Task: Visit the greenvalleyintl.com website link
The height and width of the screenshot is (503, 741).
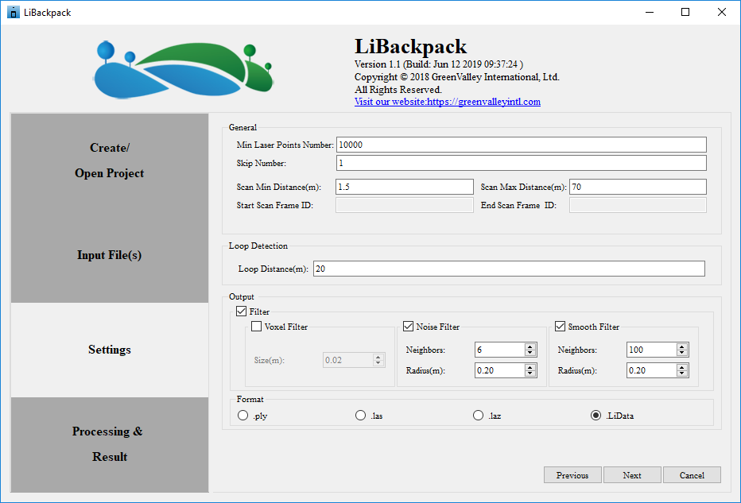Action: (448, 102)
